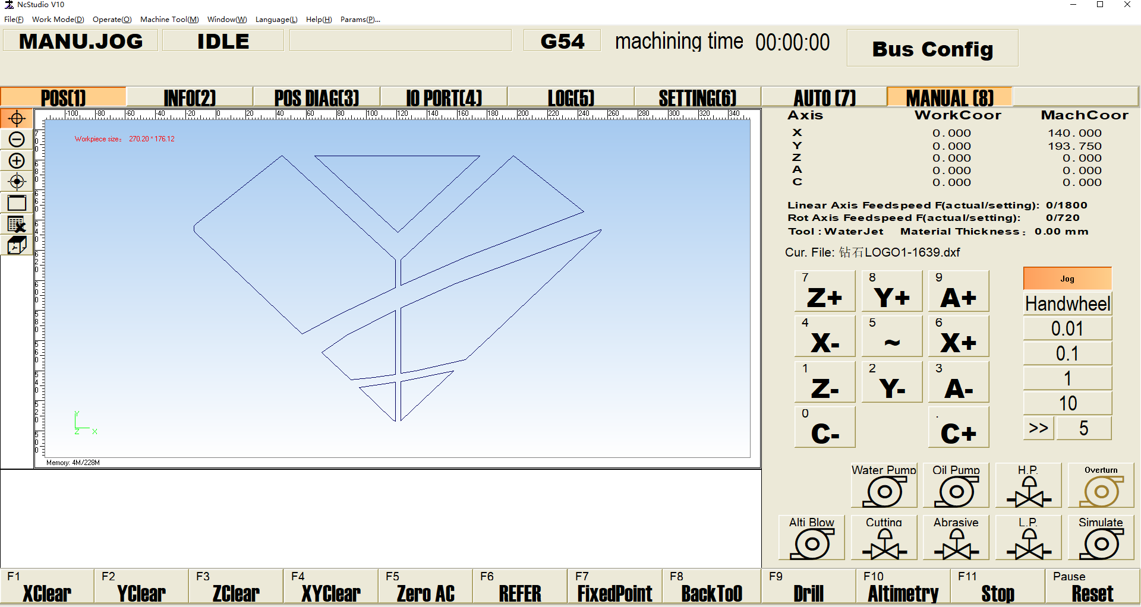The height and width of the screenshot is (607, 1141).
Task: Click the clear track grid icon
Action: [17, 224]
